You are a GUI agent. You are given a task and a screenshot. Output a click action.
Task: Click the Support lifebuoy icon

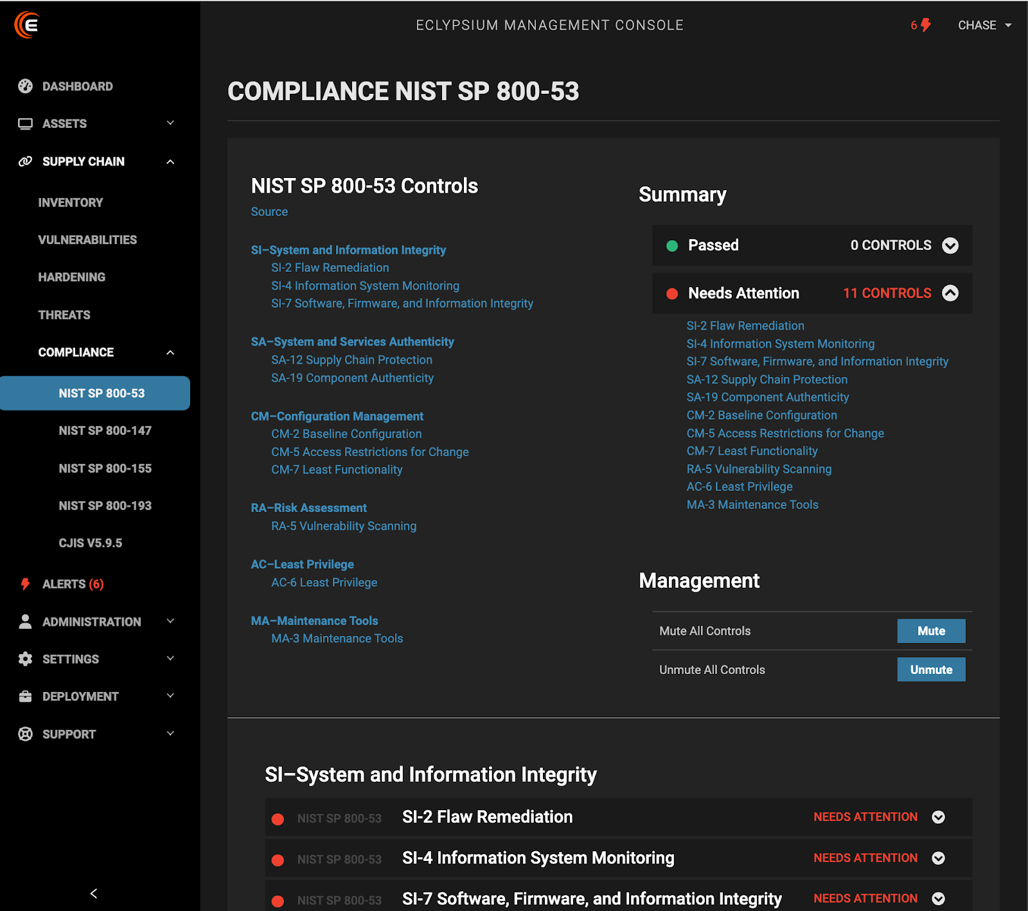tap(25, 734)
